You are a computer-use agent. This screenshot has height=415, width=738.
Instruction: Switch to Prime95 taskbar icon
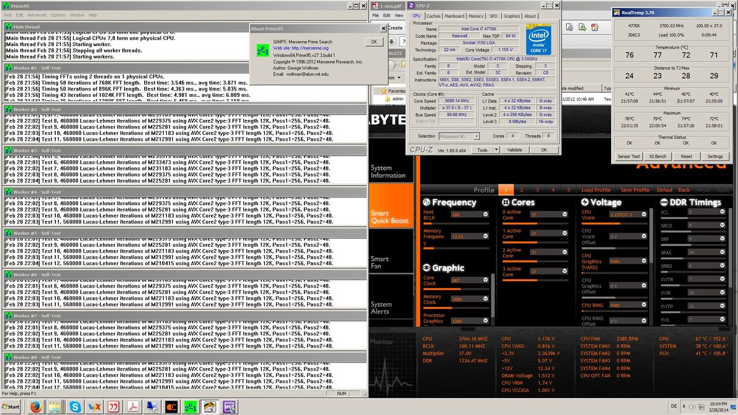point(190,406)
